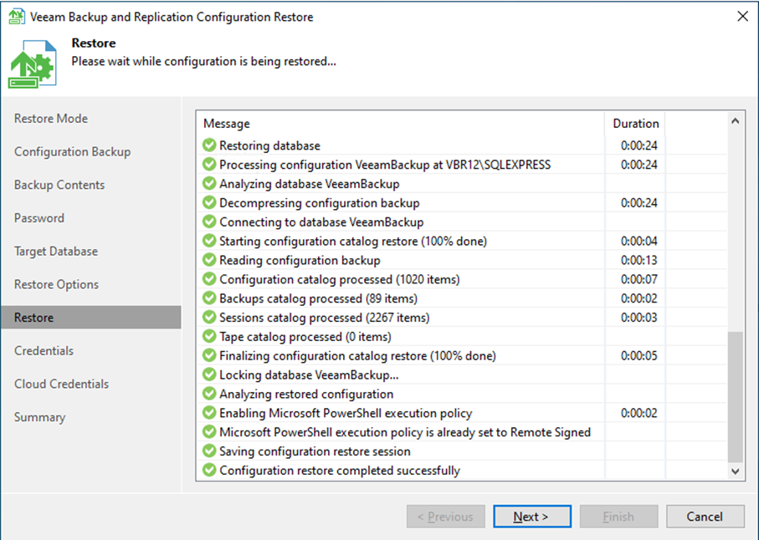Click the 0:00:04 duration value
Screen dimensions: 759x540
(639, 242)
